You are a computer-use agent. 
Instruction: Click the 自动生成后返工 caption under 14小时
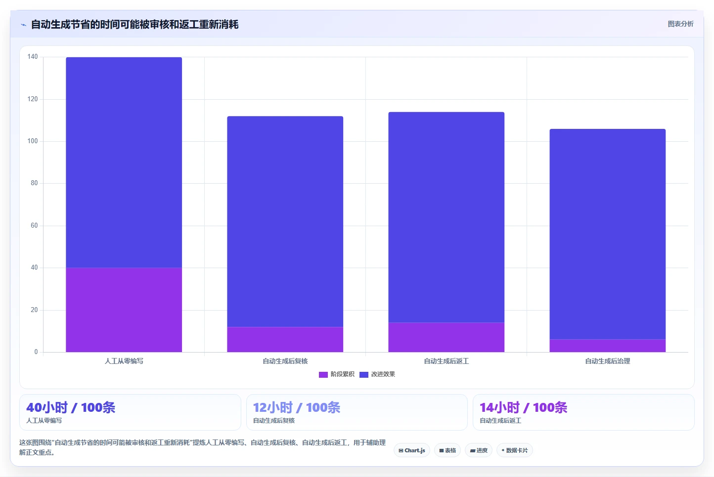[500, 421]
